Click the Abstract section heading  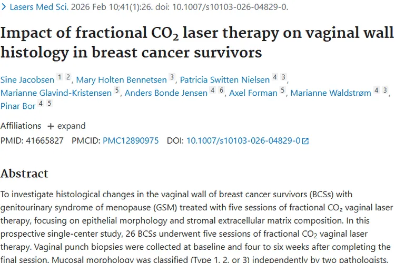click(24, 174)
